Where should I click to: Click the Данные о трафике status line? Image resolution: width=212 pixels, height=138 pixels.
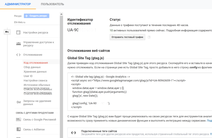[149, 25]
